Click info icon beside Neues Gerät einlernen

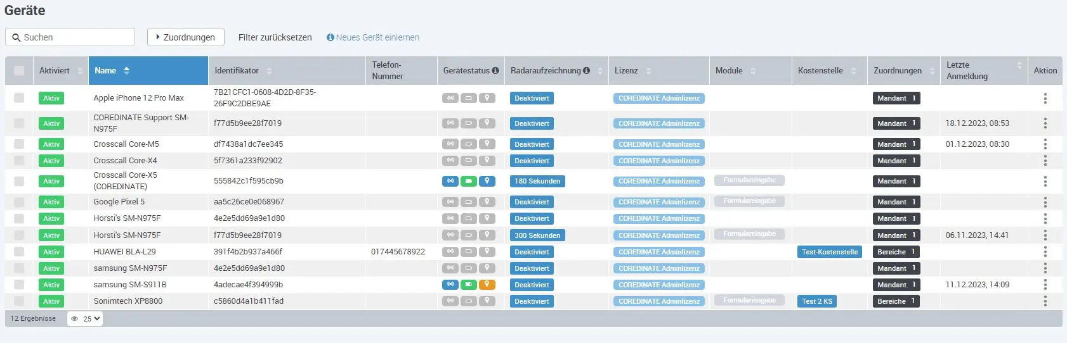coord(331,37)
